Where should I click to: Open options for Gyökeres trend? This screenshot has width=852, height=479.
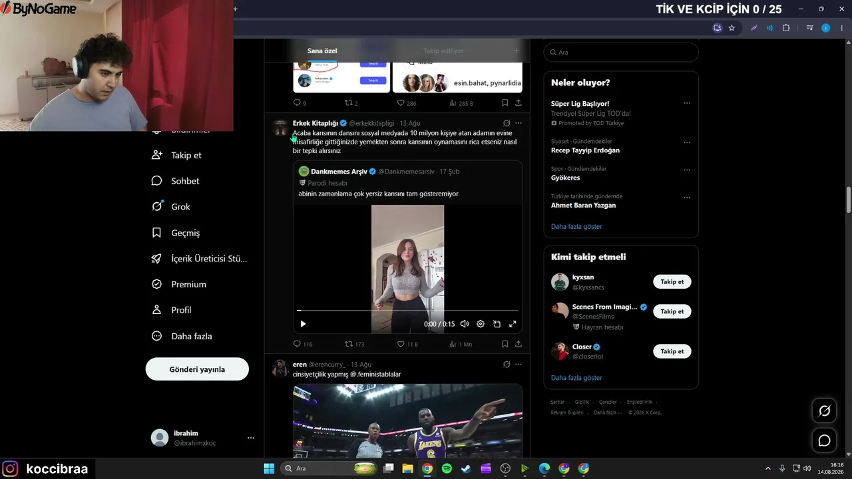[687, 170]
